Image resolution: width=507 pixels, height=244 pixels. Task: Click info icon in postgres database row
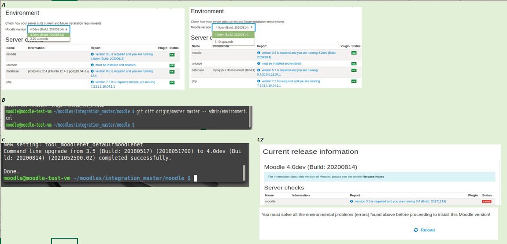pos(92,71)
